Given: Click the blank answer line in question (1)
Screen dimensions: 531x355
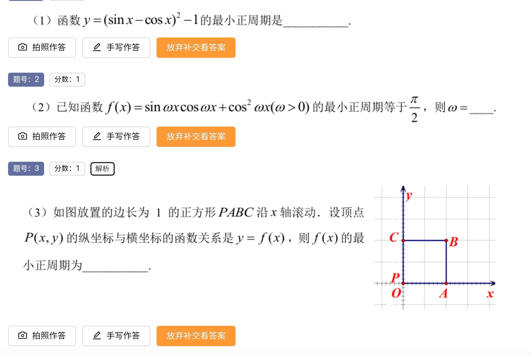Looking at the screenshot, I should tap(315, 23).
